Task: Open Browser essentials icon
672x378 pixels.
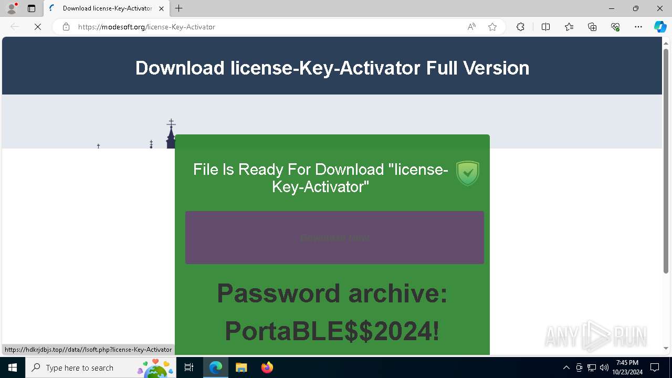Action: tap(615, 27)
